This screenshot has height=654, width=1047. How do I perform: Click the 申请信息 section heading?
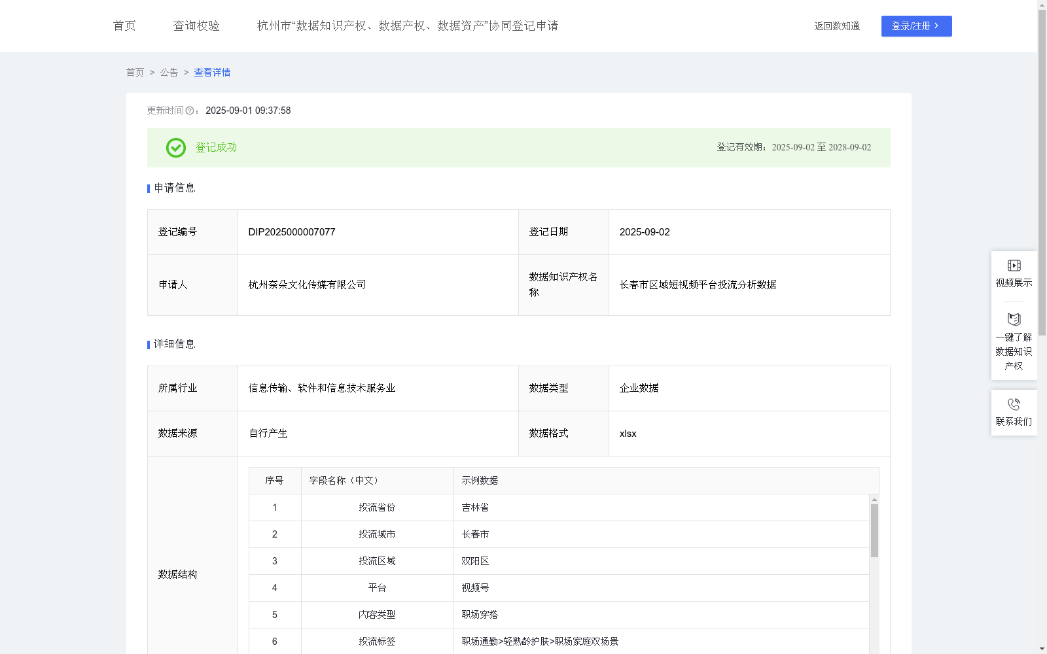pos(174,188)
